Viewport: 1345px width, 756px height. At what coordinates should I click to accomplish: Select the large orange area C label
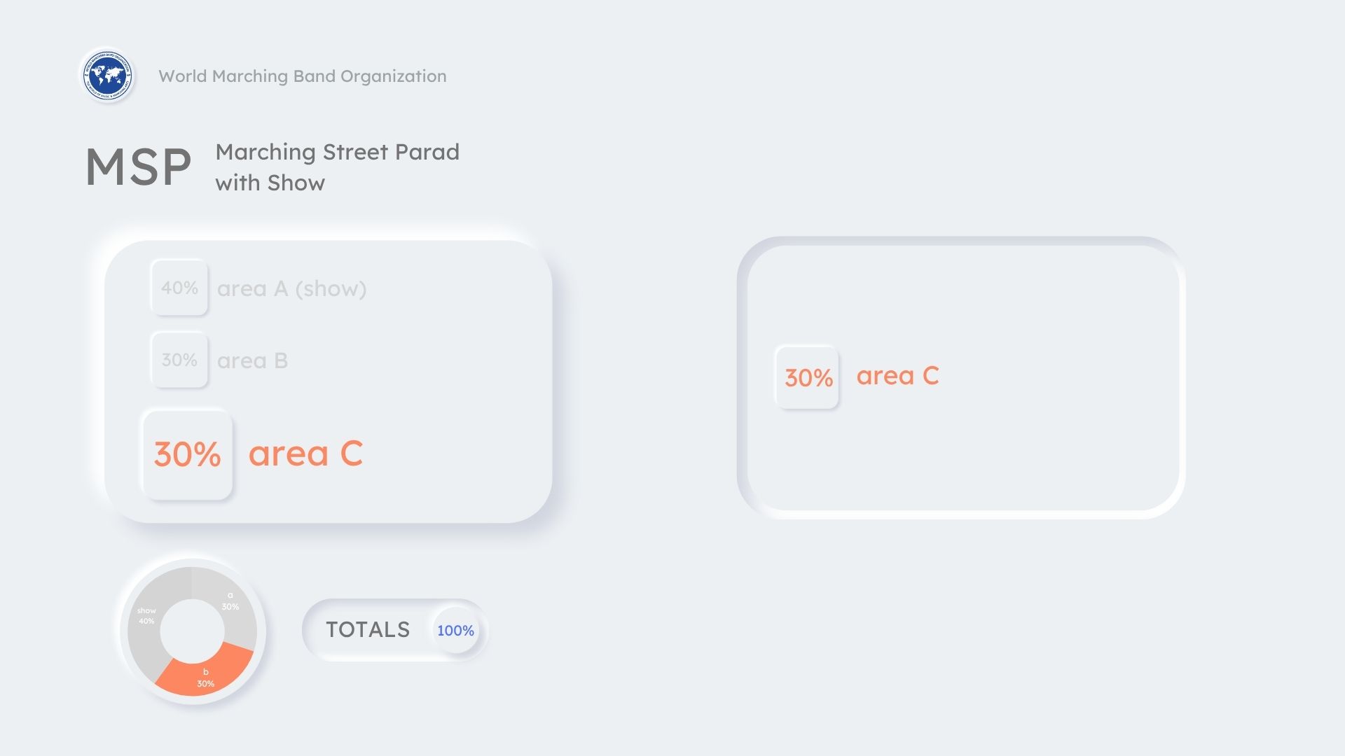305,454
